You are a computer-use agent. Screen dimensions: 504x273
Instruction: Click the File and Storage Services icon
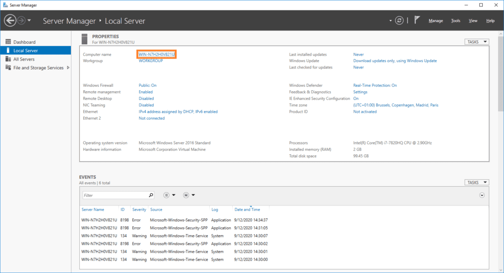[x=8, y=68]
